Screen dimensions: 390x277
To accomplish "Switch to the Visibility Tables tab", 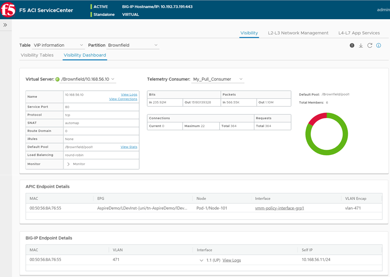I will point(37,55).
